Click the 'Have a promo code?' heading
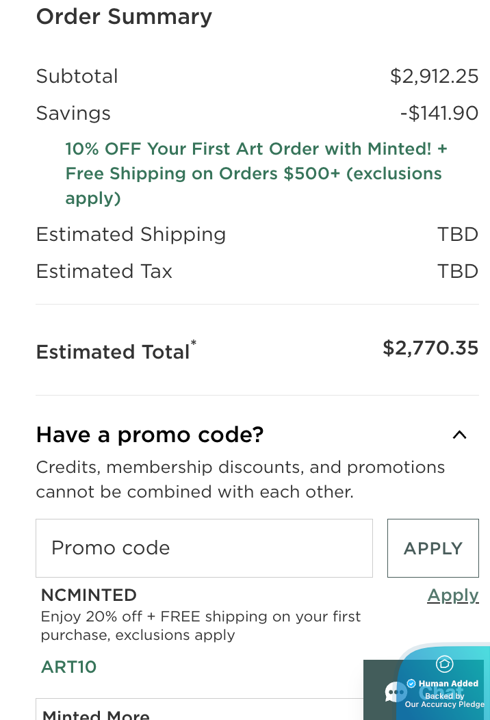 point(149,435)
